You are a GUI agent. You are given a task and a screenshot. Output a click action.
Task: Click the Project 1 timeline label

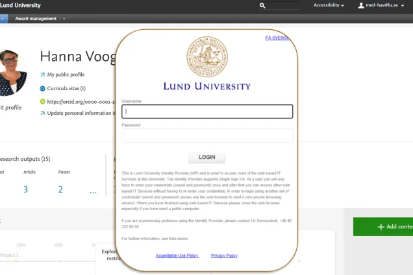pyautogui.click(x=9, y=255)
